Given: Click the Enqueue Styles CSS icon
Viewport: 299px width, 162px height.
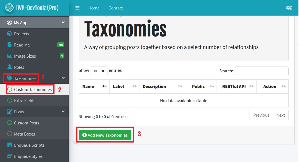Looking at the screenshot, I should click(10, 156).
